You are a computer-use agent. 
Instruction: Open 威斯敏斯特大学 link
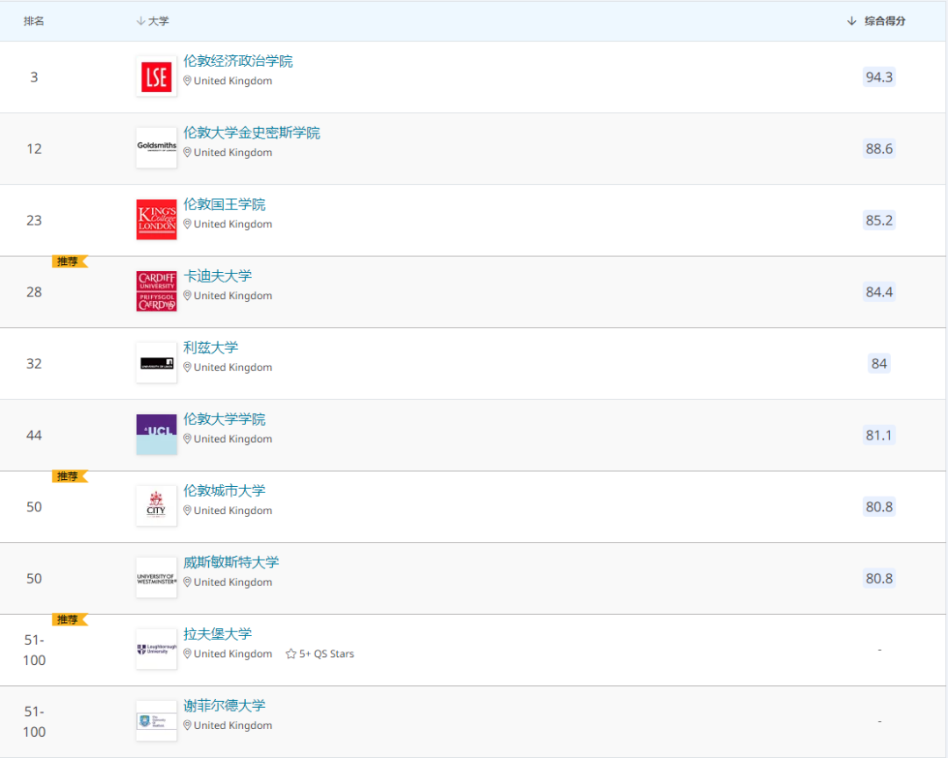232,562
